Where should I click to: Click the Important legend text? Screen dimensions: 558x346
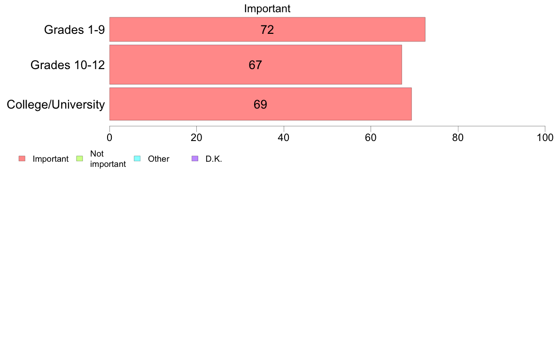(x=51, y=159)
